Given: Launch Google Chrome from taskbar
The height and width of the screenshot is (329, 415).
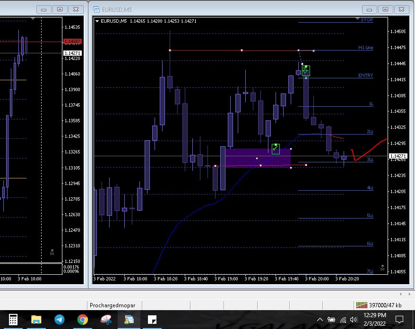Looking at the screenshot, I should click(83, 320).
